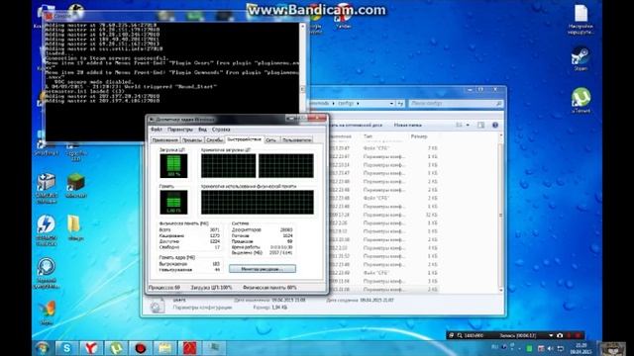The image size is (634, 356).
Task: Sort by the Тип column header
Action: pos(368,136)
